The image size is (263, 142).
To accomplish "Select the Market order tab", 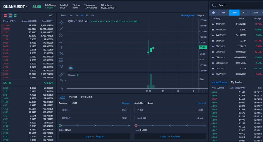I will 73,97.
